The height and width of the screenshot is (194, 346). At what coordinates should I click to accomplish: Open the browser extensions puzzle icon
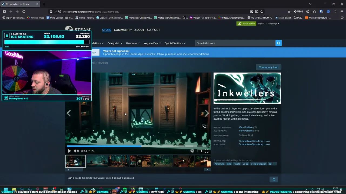(x=314, y=12)
